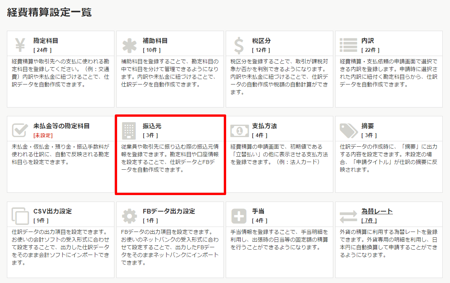Open the 勘定科目 title link
This screenshot has width=450, height=283.
point(46,40)
